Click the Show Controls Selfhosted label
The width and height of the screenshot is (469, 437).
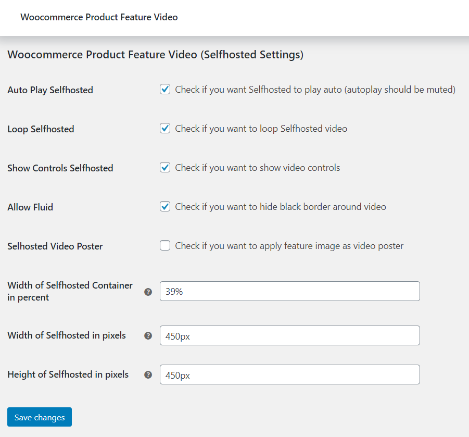pyautogui.click(x=60, y=168)
